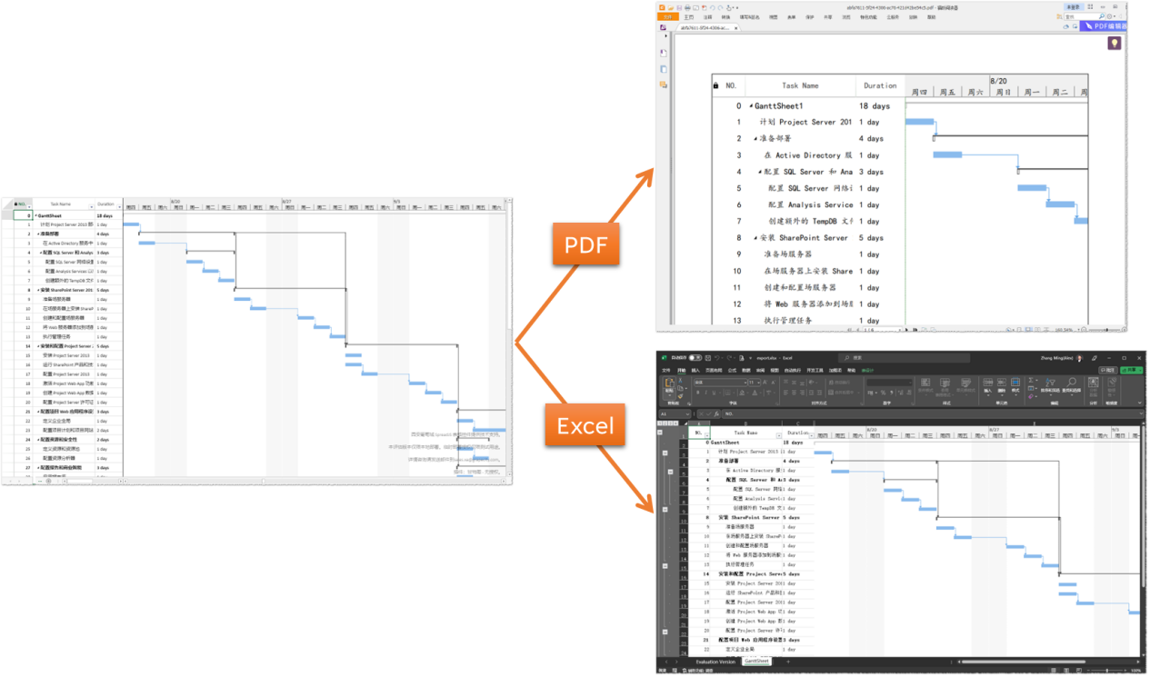
Task: Click PDF编辑器 button
Action: (1104, 26)
